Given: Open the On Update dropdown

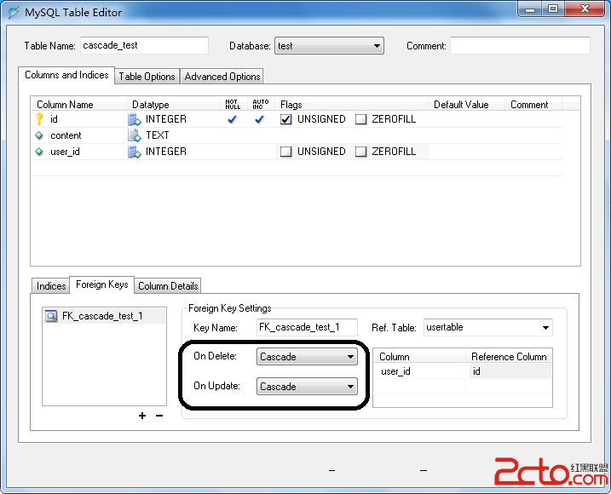Looking at the screenshot, I should pyautogui.click(x=307, y=387).
